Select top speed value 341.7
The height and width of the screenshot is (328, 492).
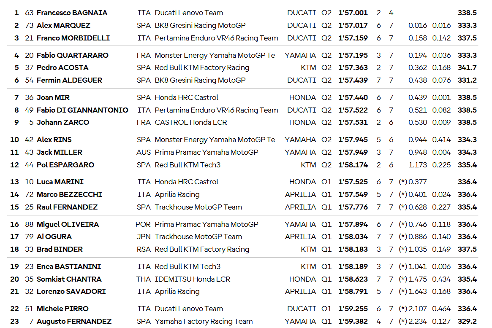(x=467, y=67)
